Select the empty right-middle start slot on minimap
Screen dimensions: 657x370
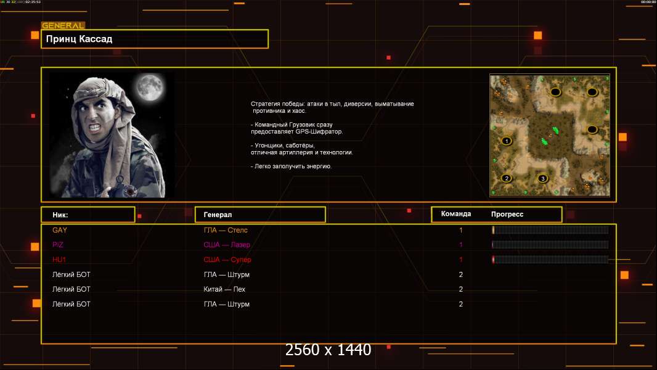tap(592, 129)
